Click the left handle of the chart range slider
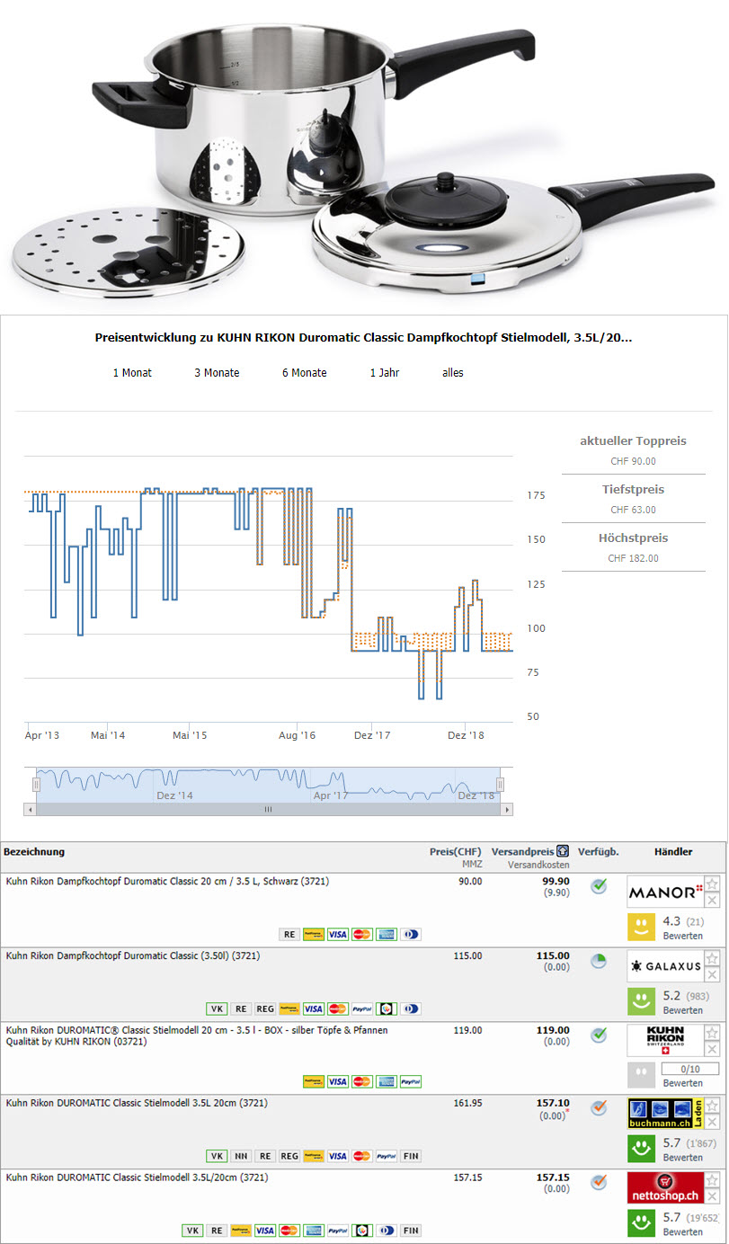 pyautogui.click(x=36, y=784)
